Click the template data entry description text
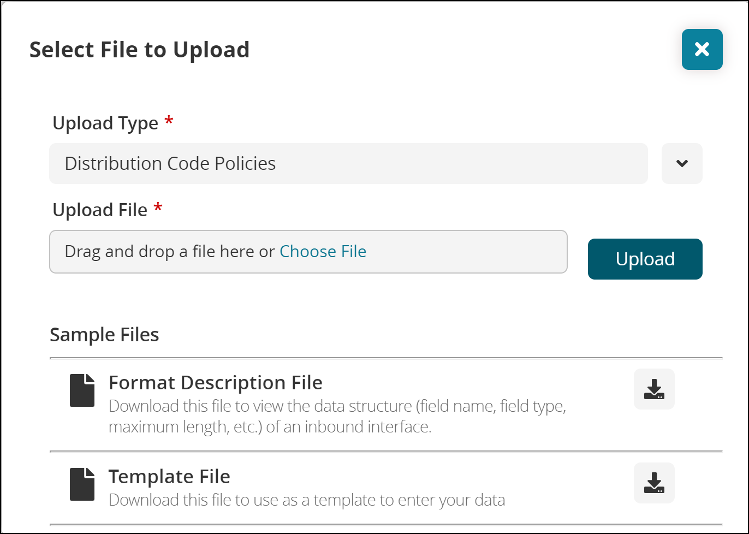 pos(306,500)
